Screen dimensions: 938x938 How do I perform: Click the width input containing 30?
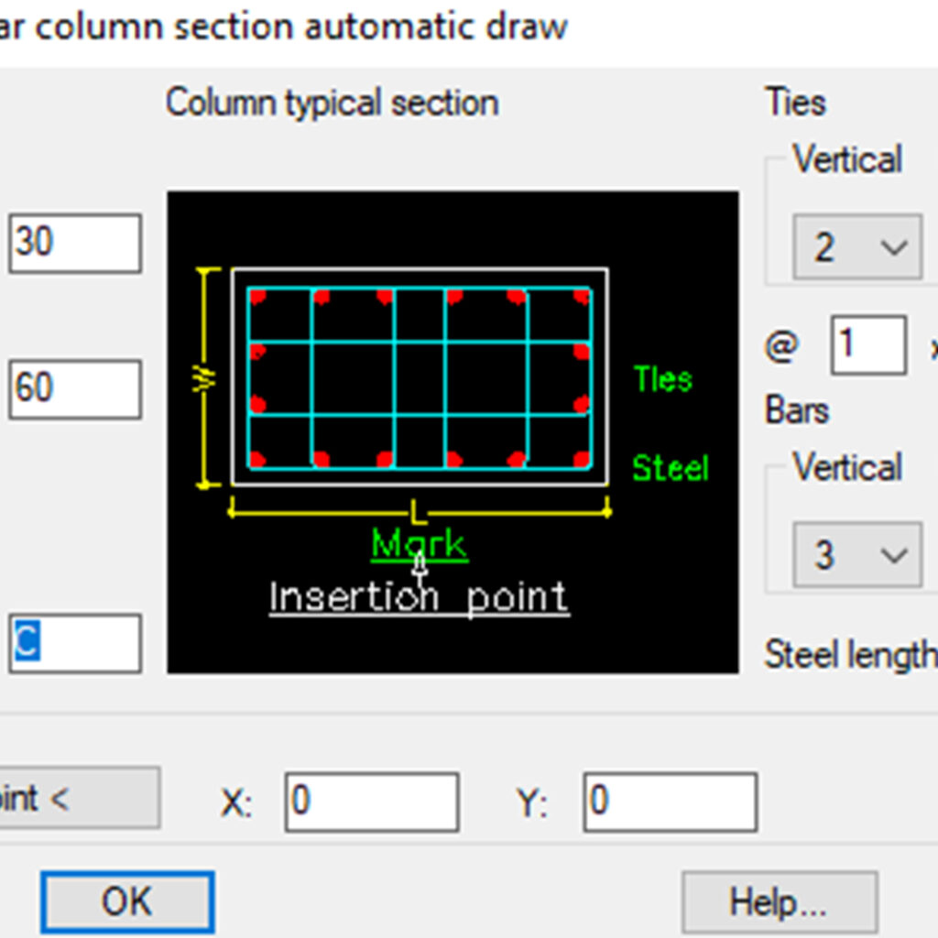pos(73,243)
